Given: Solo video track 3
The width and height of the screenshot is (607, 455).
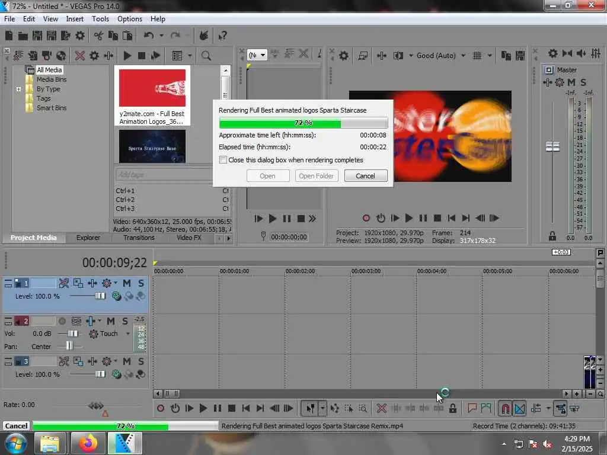Looking at the screenshot, I should point(141,361).
